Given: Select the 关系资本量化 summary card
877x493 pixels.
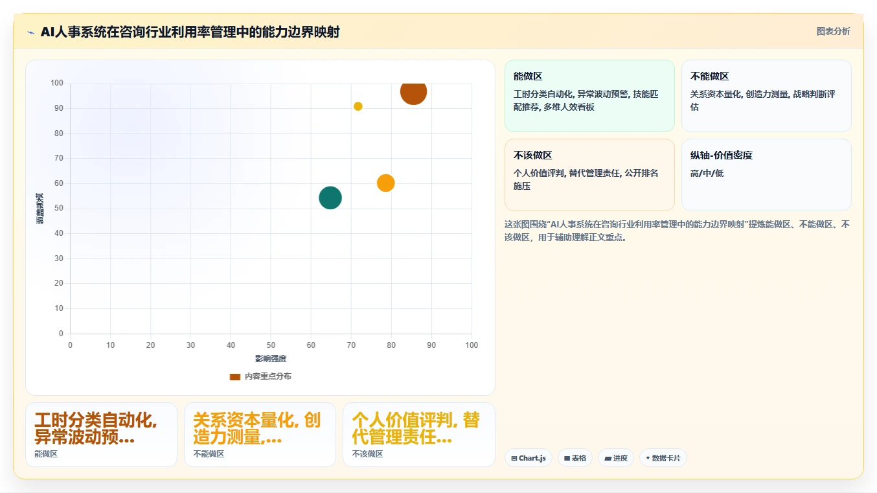Looking at the screenshot, I should [x=260, y=435].
